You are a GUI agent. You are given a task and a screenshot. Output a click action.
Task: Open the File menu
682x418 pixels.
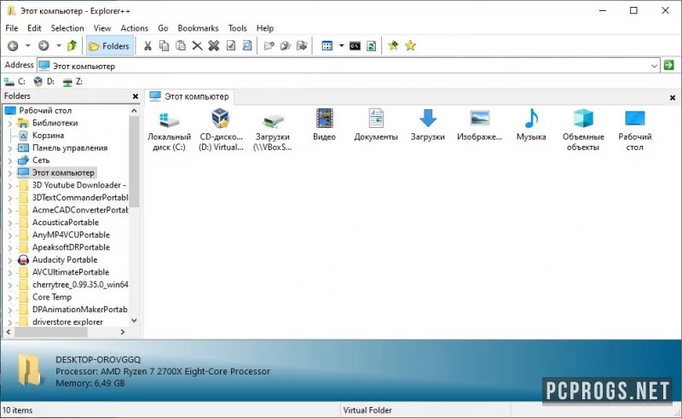(x=12, y=28)
